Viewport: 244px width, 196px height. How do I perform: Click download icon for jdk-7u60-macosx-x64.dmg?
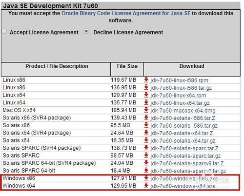click(x=146, y=110)
